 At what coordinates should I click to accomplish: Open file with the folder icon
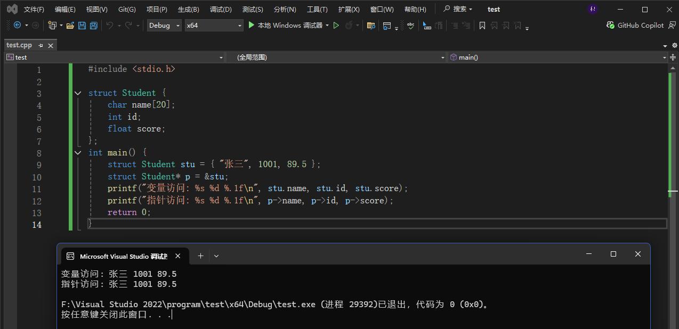70,25
